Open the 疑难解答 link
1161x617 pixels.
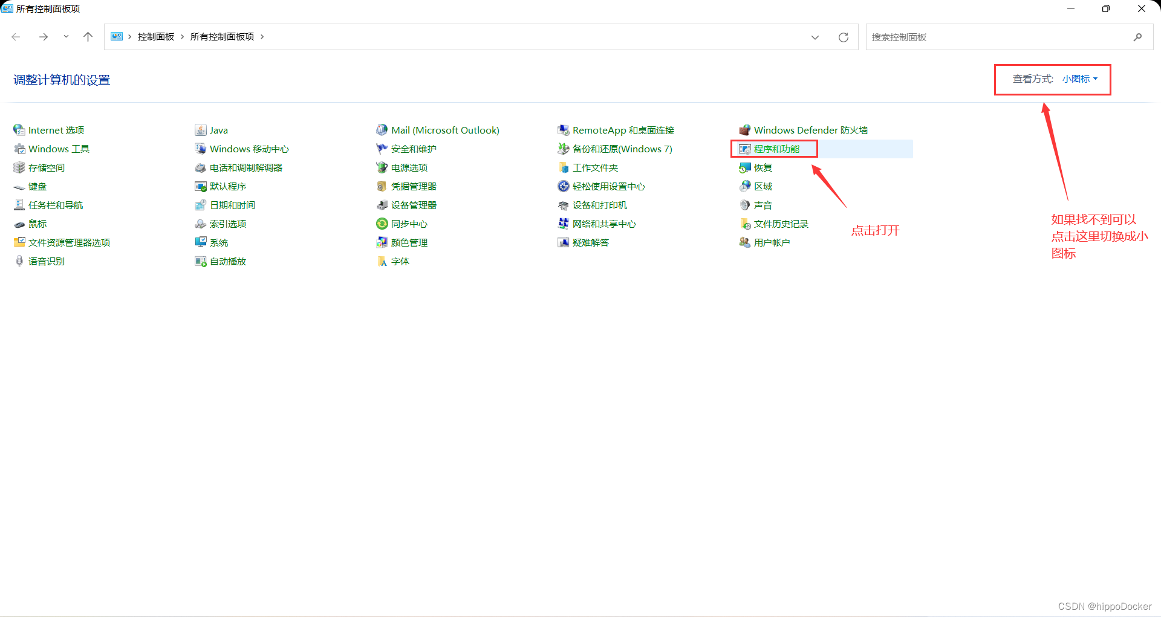click(x=591, y=242)
